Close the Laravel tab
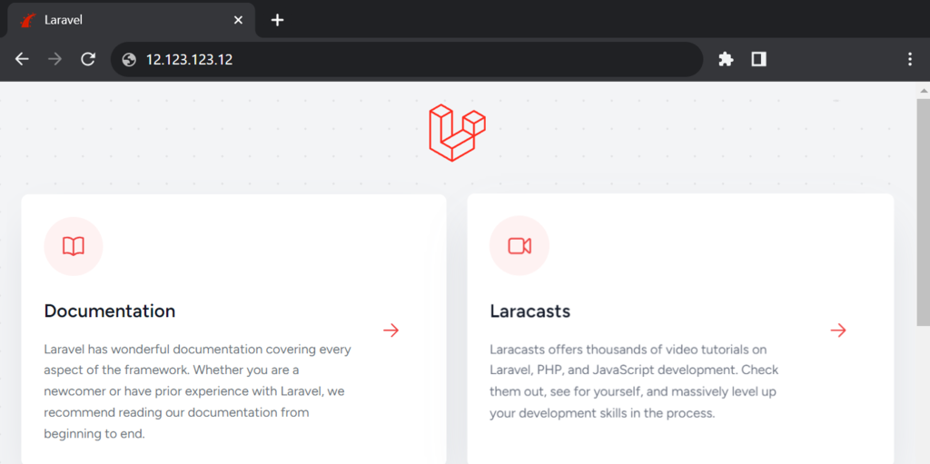Screen dimensions: 930x464 [239, 20]
